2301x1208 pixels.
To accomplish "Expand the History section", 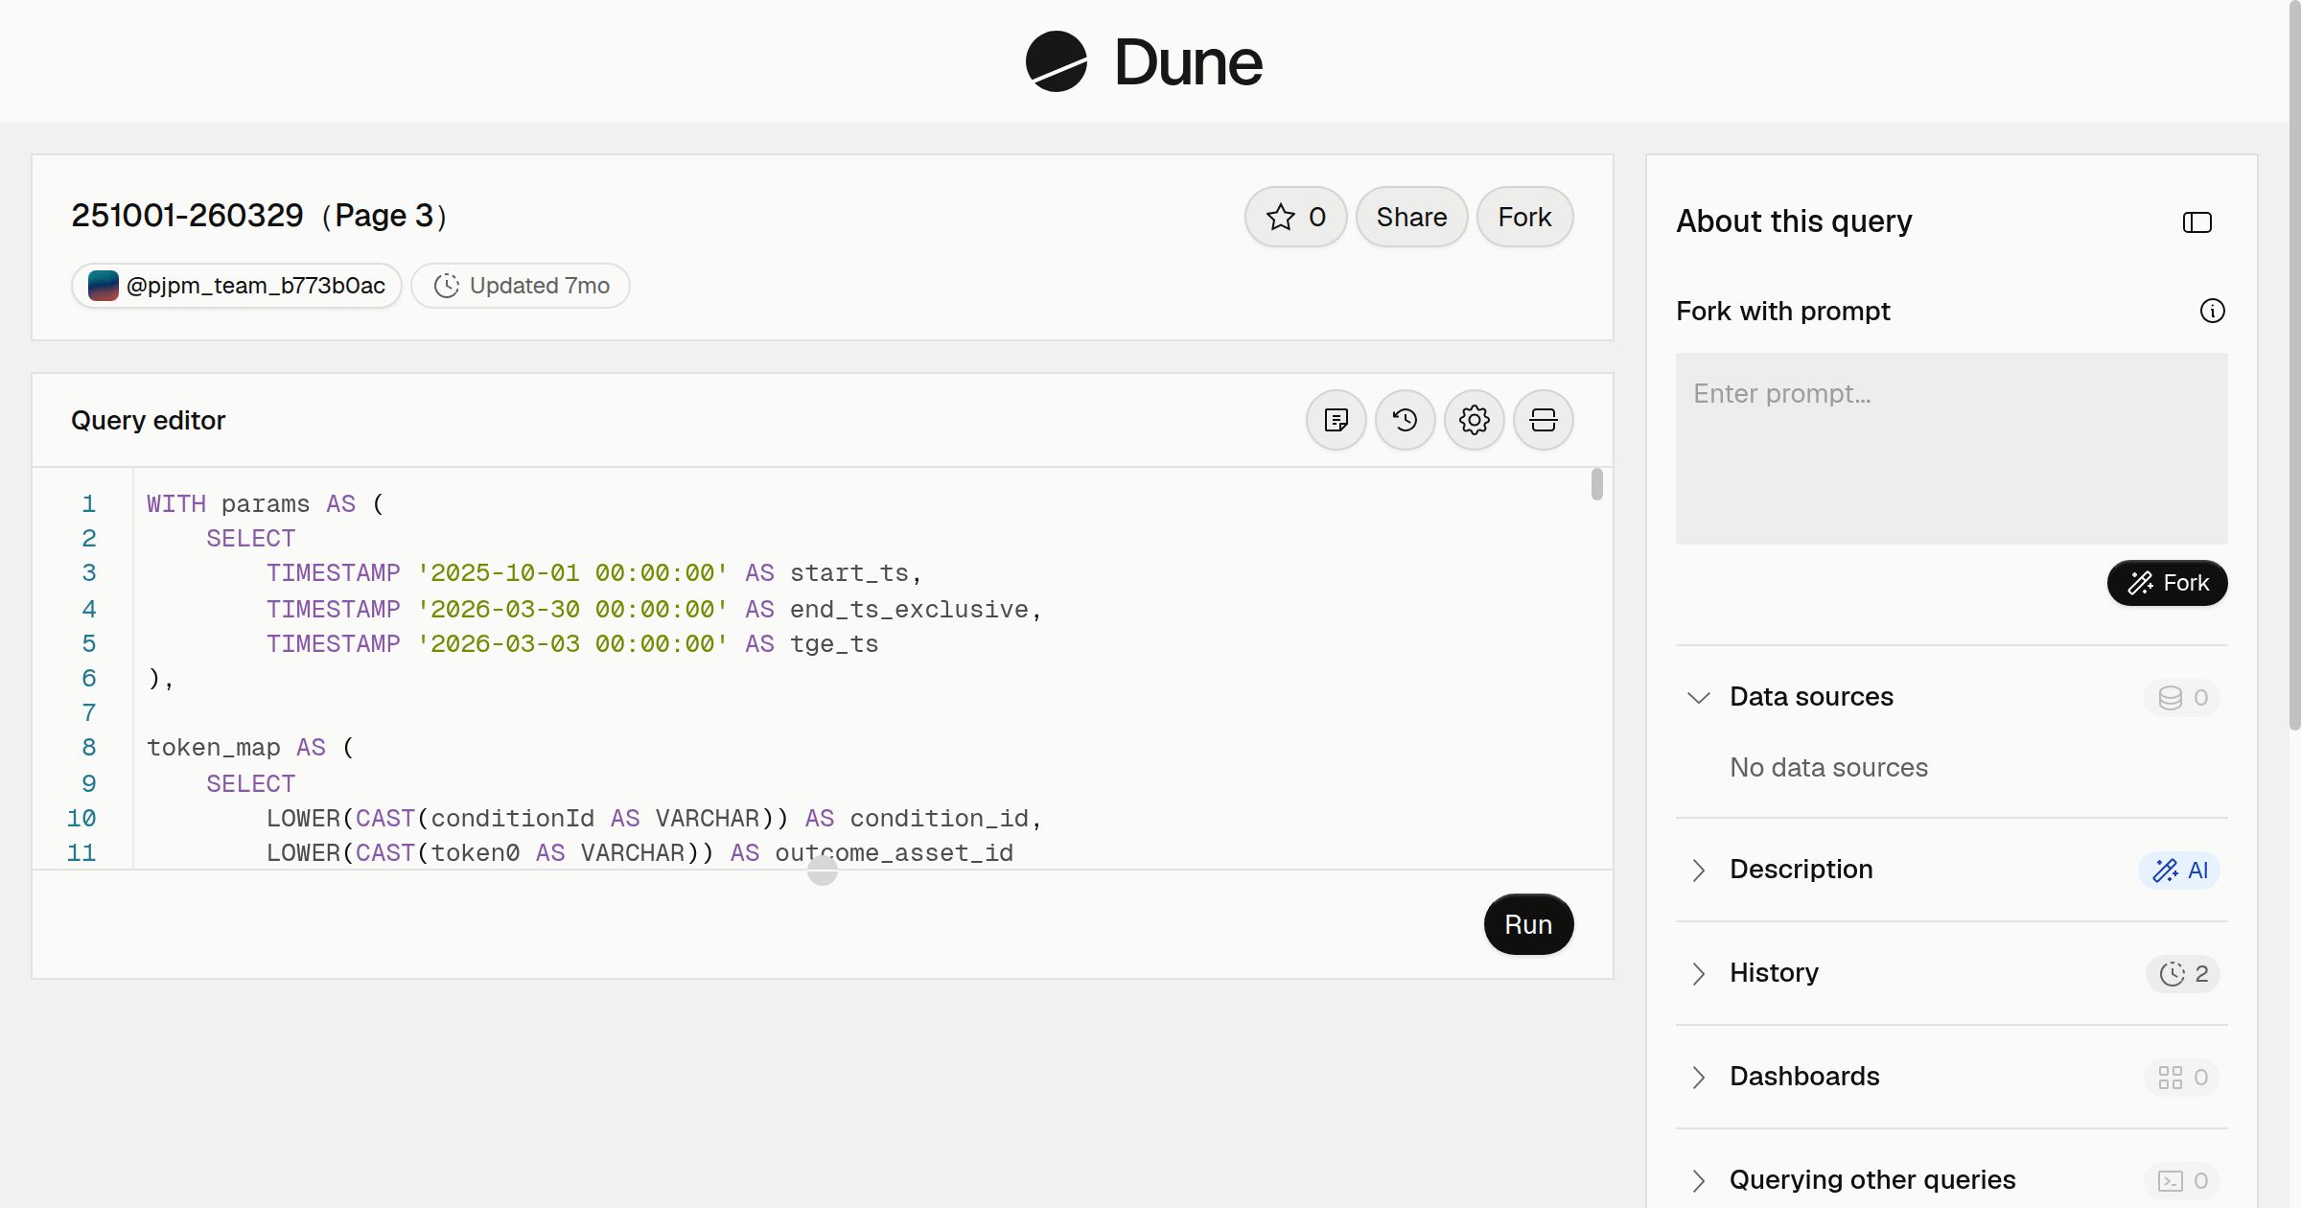I will [x=1699, y=973].
